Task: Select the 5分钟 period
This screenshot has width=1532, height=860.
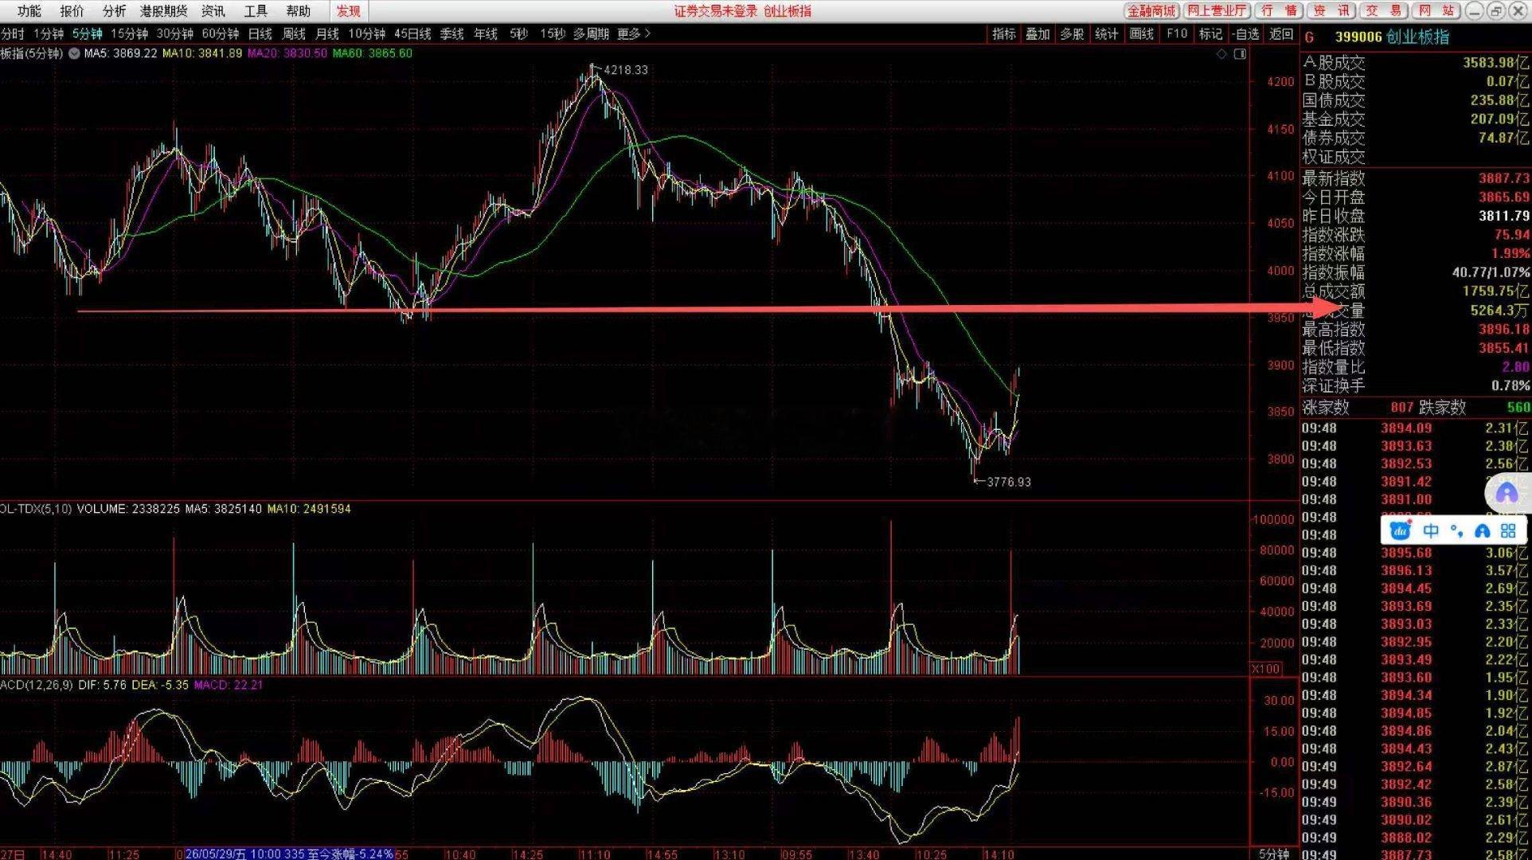Action: [x=88, y=34]
